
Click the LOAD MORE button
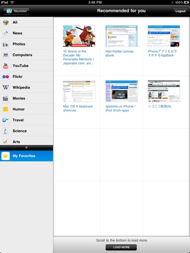[x=121, y=247]
